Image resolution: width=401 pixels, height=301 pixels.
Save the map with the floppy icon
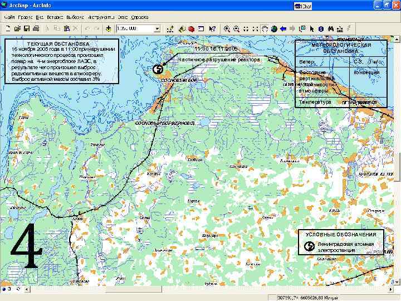27,28
